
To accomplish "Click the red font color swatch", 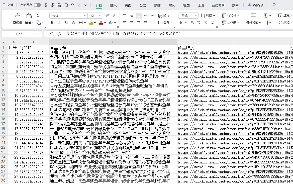I will click(x=101, y=23).
